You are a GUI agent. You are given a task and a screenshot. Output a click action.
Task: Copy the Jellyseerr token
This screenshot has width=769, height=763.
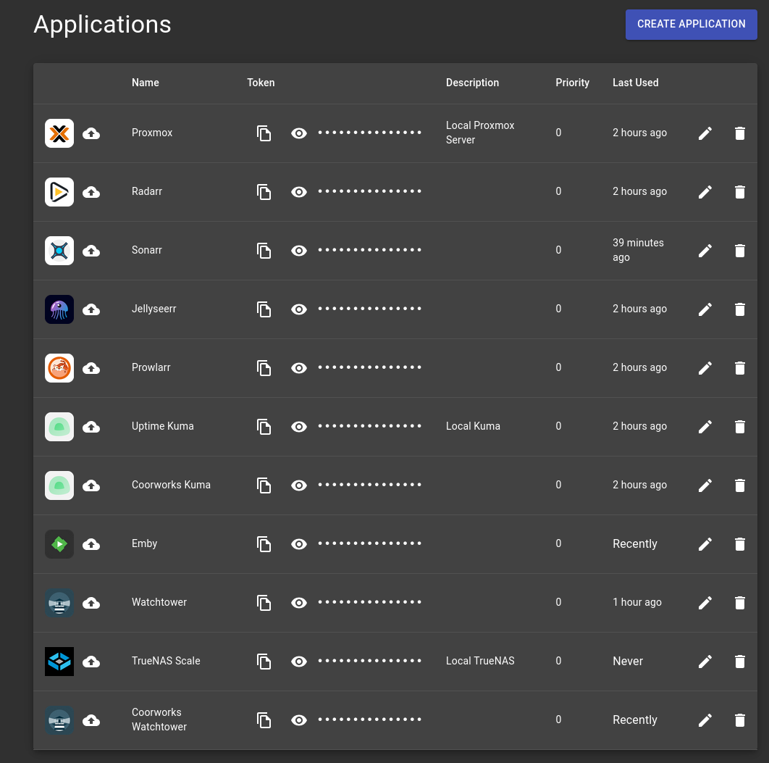pos(264,309)
